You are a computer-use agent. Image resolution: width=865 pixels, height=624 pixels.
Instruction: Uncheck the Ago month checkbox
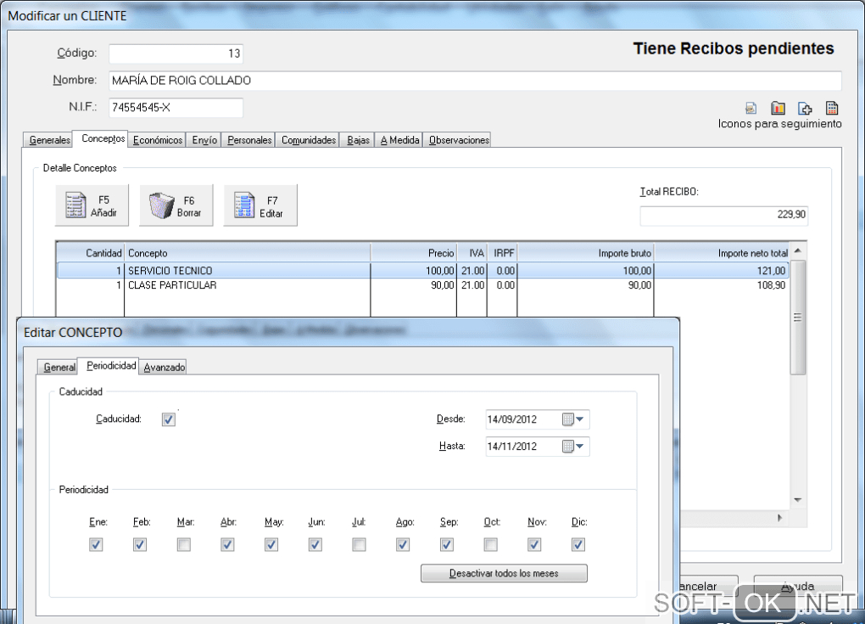403,545
